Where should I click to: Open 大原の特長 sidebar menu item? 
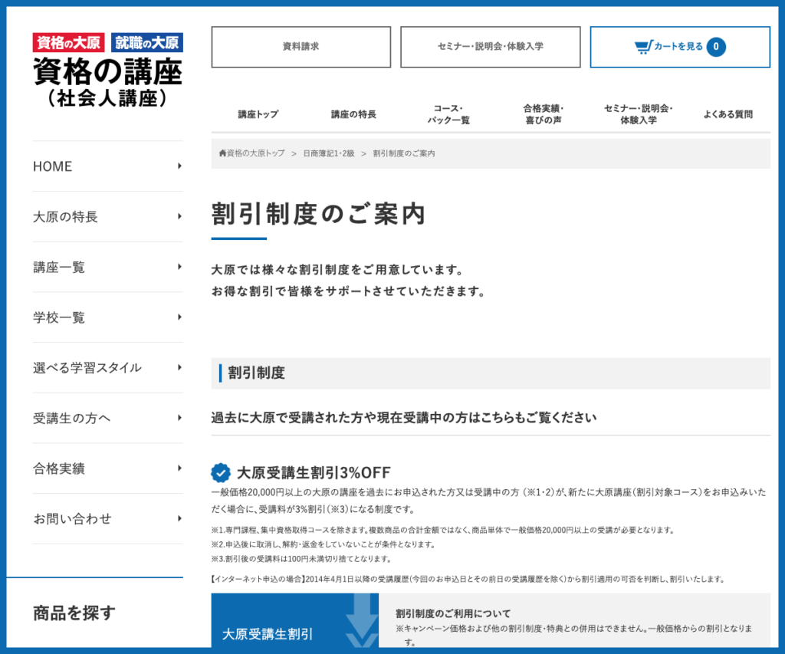point(107,217)
